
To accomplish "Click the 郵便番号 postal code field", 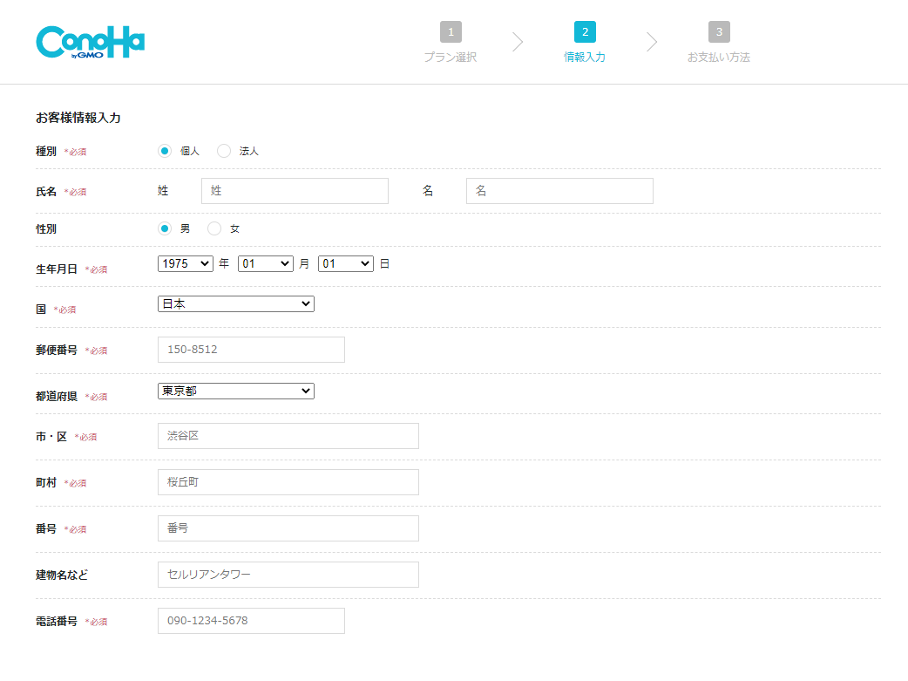I will (x=251, y=350).
